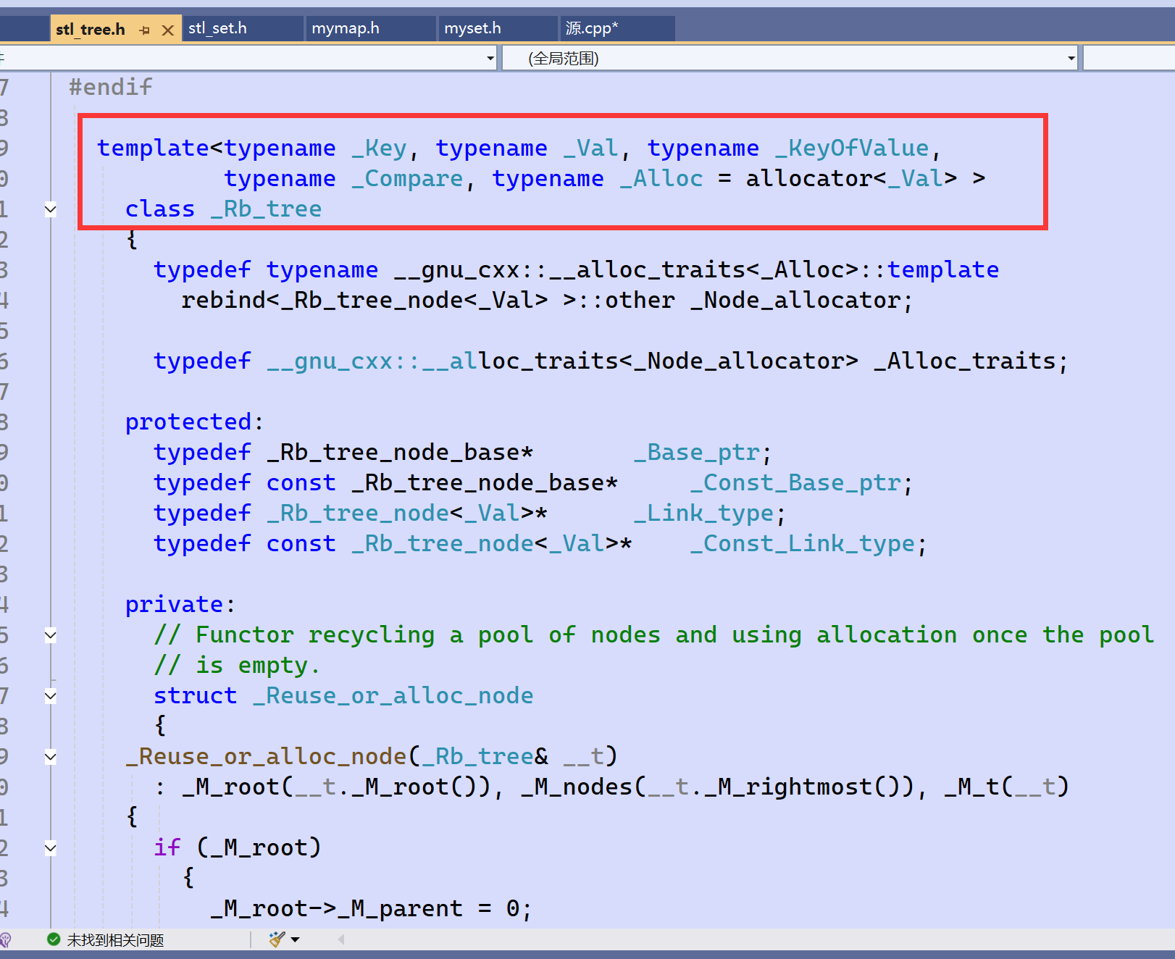Viewport: 1175px width, 959px height.
Task: Click the _KeyOfValue template parameter
Action: (x=851, y=148)
